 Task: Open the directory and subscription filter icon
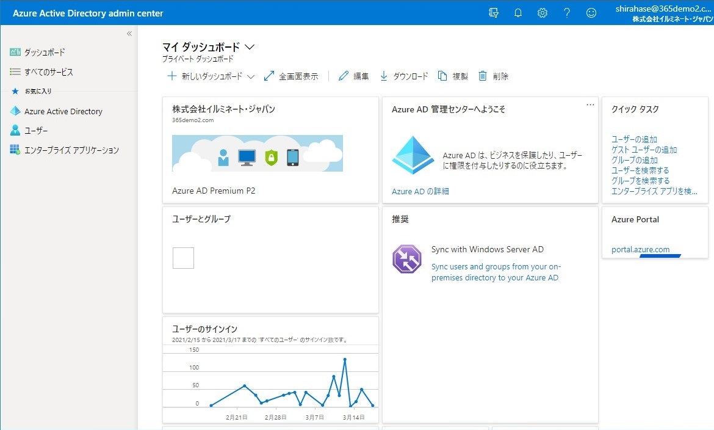pyautogui.click(x=494, y=13)
